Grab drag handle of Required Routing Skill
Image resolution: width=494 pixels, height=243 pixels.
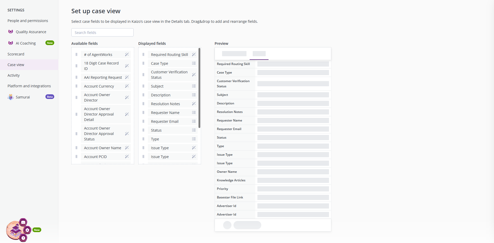143,54
